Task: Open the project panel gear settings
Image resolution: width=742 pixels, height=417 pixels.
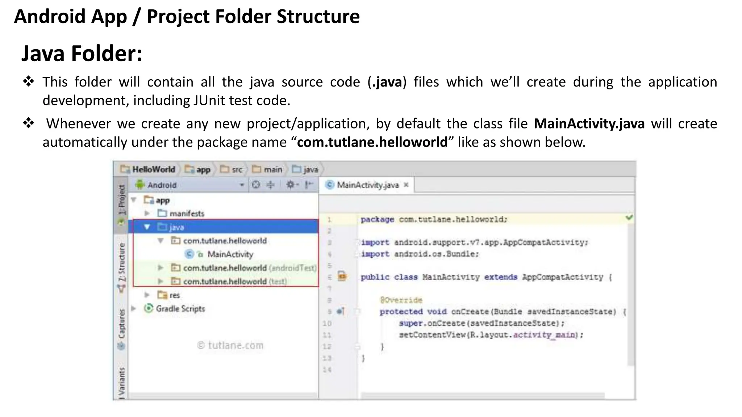Action: (x=291, y=185)
